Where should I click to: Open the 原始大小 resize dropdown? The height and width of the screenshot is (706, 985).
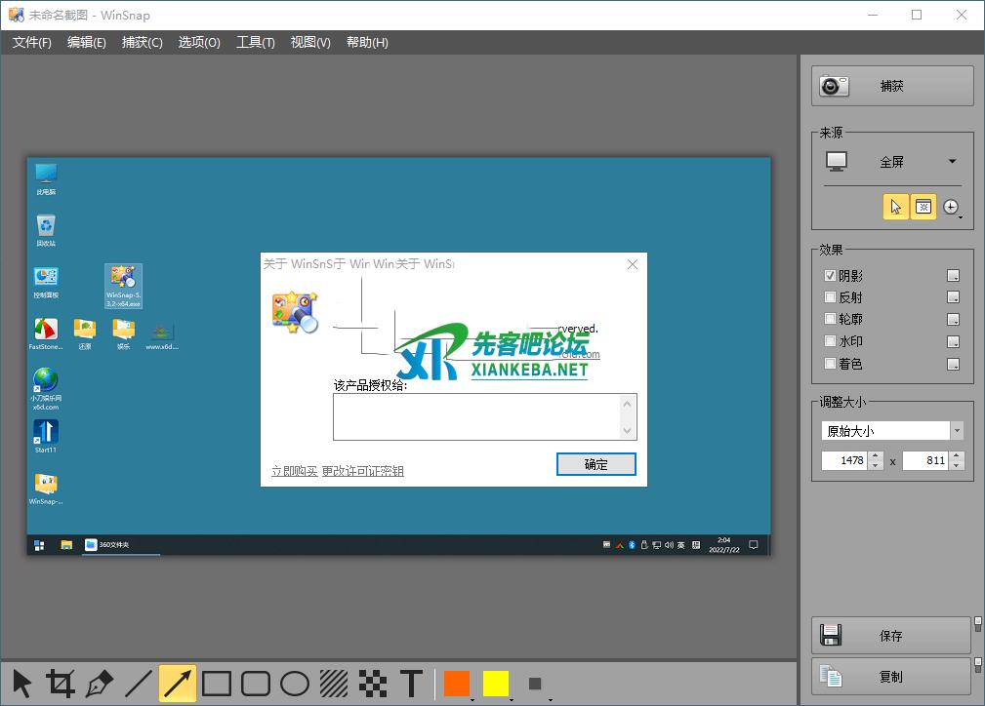957,431
